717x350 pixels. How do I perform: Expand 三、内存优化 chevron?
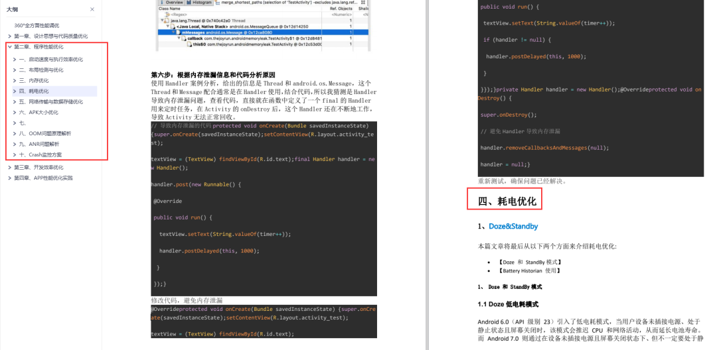coord(15,80)
